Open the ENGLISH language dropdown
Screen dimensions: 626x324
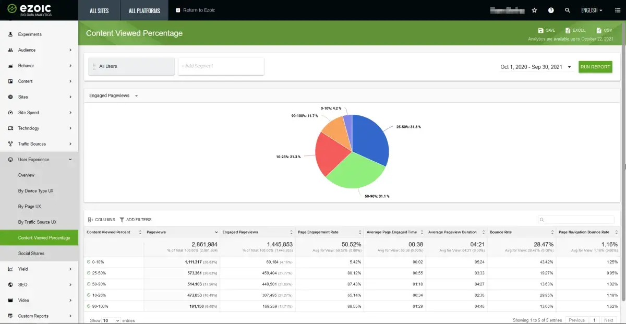pos(592,10)
